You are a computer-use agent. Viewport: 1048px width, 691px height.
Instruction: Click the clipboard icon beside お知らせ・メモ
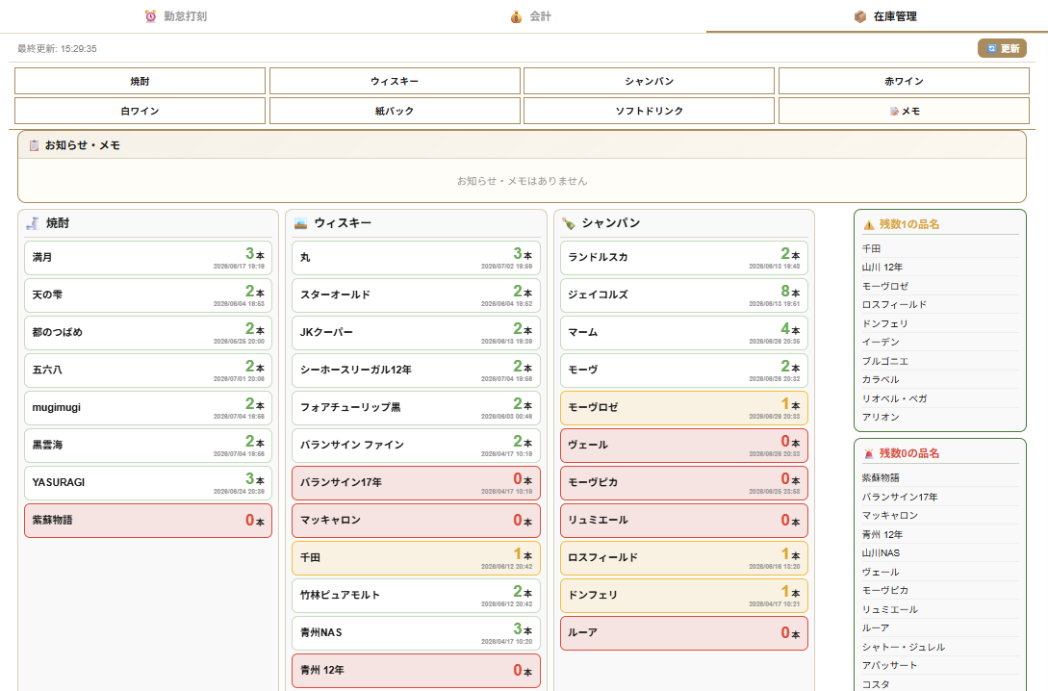point(34,145)
